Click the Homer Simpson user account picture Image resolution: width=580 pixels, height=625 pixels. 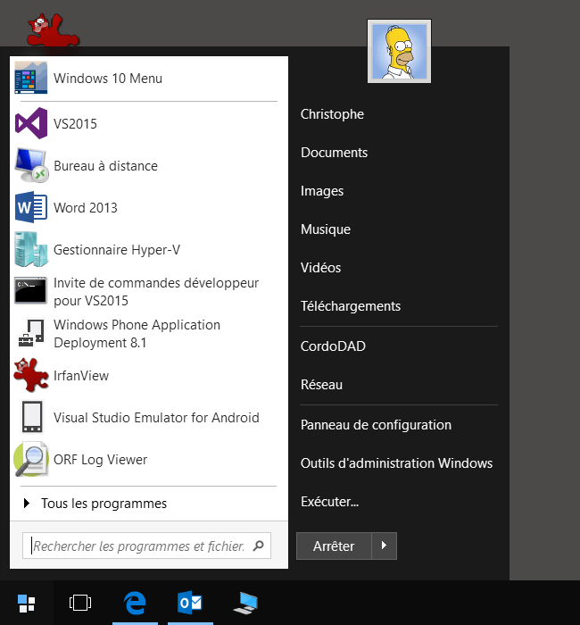click(x=399, y=52)
